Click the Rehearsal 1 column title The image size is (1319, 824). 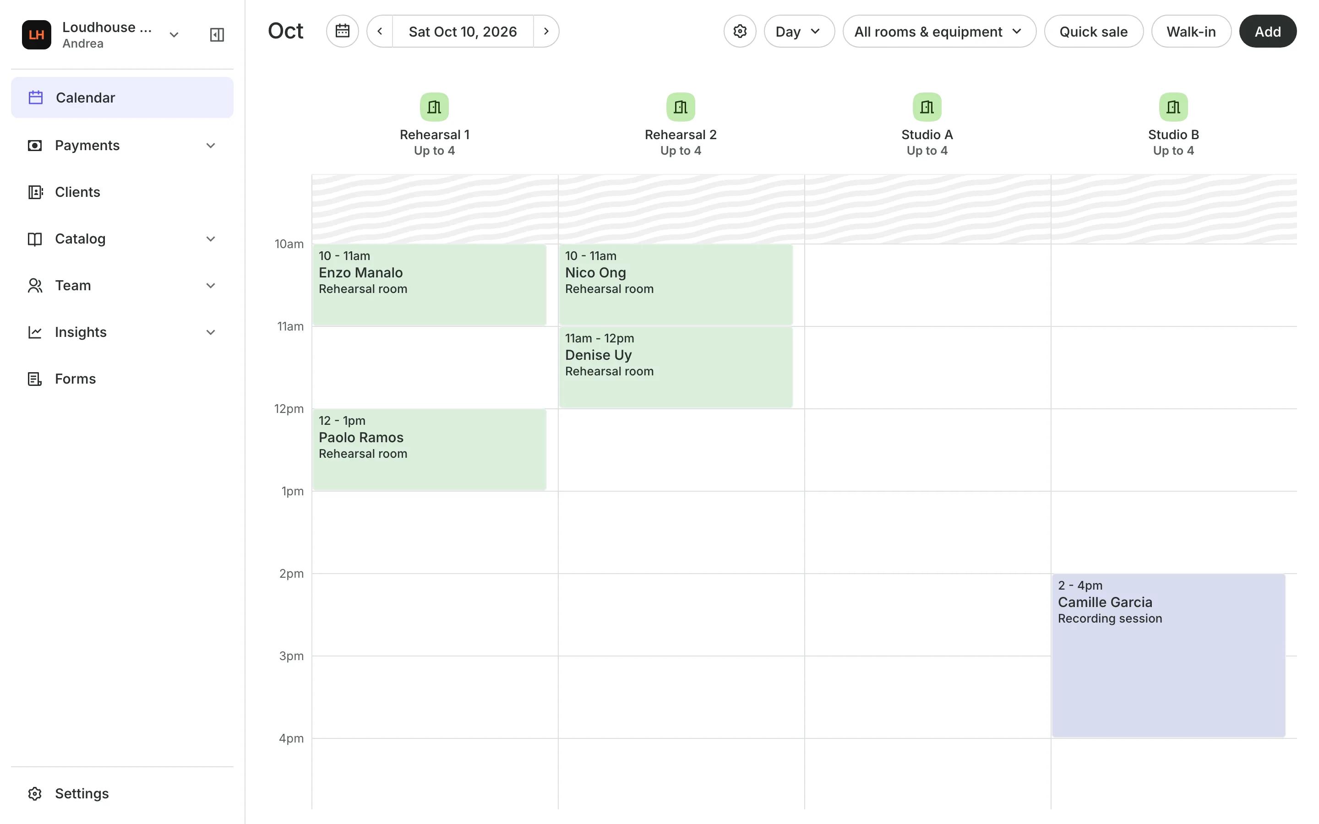pos(434,135)
